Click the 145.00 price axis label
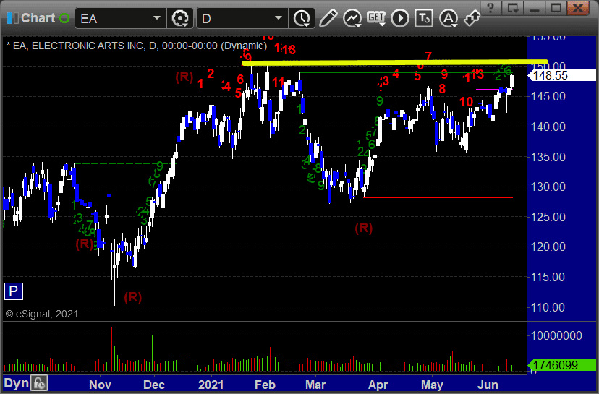Image resolution: width=599 pixels, height=394 pixels. (548, 97)
